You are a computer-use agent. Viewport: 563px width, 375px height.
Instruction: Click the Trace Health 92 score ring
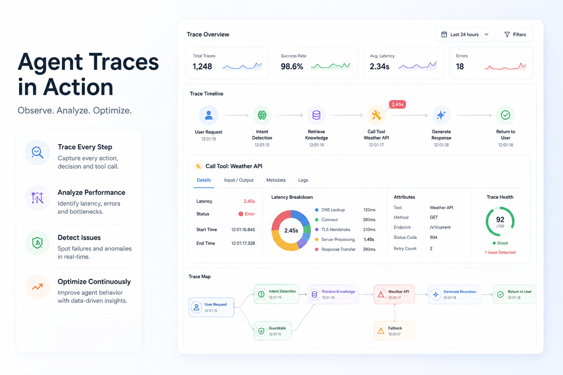coord(500,221)
